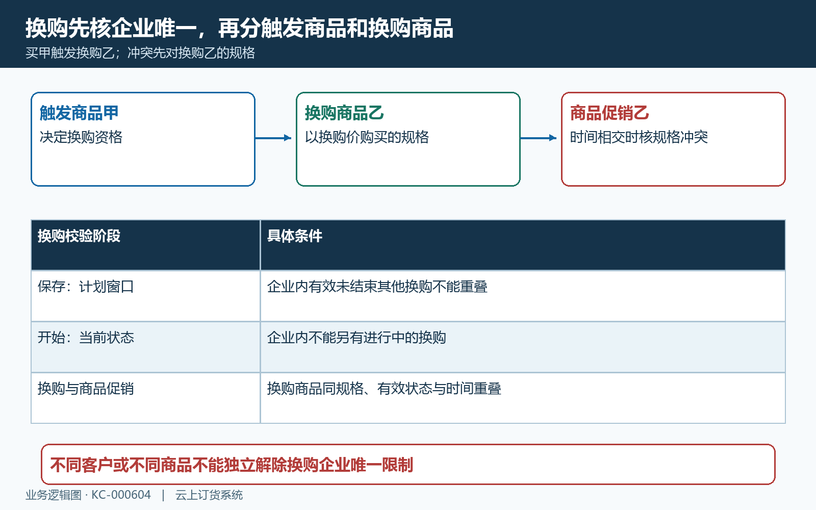Screen dimensions: 816x510
Task: Select the cell 企业内不能另有进行中的换购
Action: tap(523, 347)
